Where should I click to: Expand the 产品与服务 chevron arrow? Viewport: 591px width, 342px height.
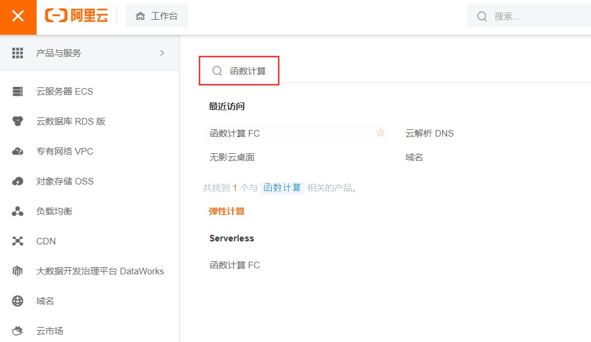[x=162, y=53]
